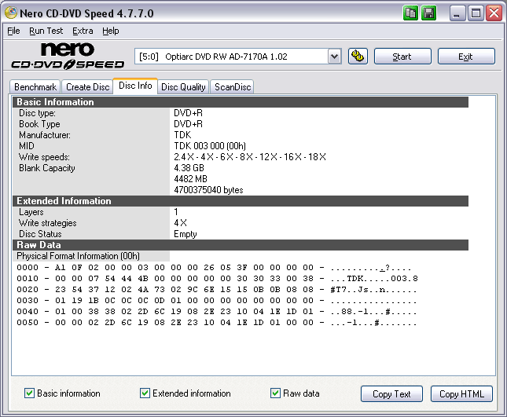Click the Extended Information section header
507x417 pixels.
coord(241,201)
